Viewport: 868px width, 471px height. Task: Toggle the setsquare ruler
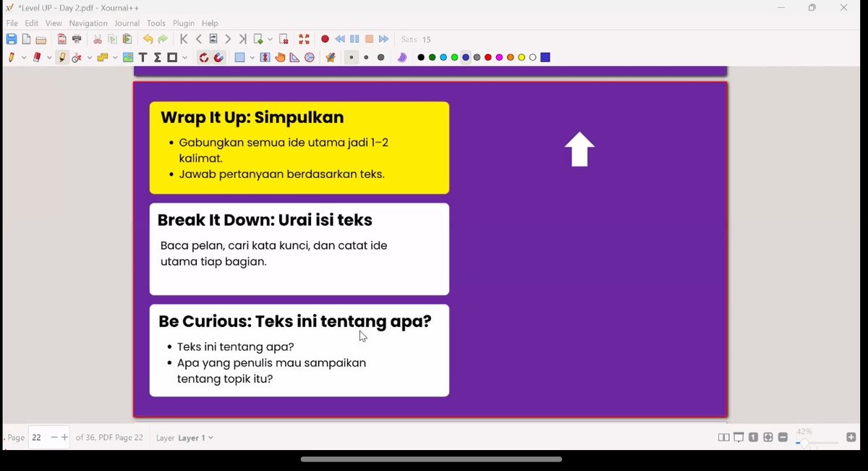(294, 57)
